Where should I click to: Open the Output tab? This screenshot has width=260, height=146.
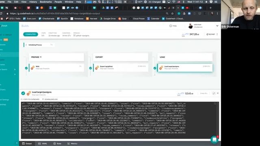27,144
